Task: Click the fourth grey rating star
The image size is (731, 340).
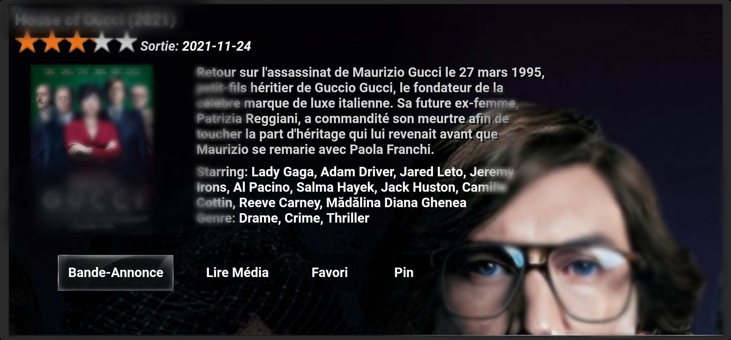Action: tap(101, 42)
